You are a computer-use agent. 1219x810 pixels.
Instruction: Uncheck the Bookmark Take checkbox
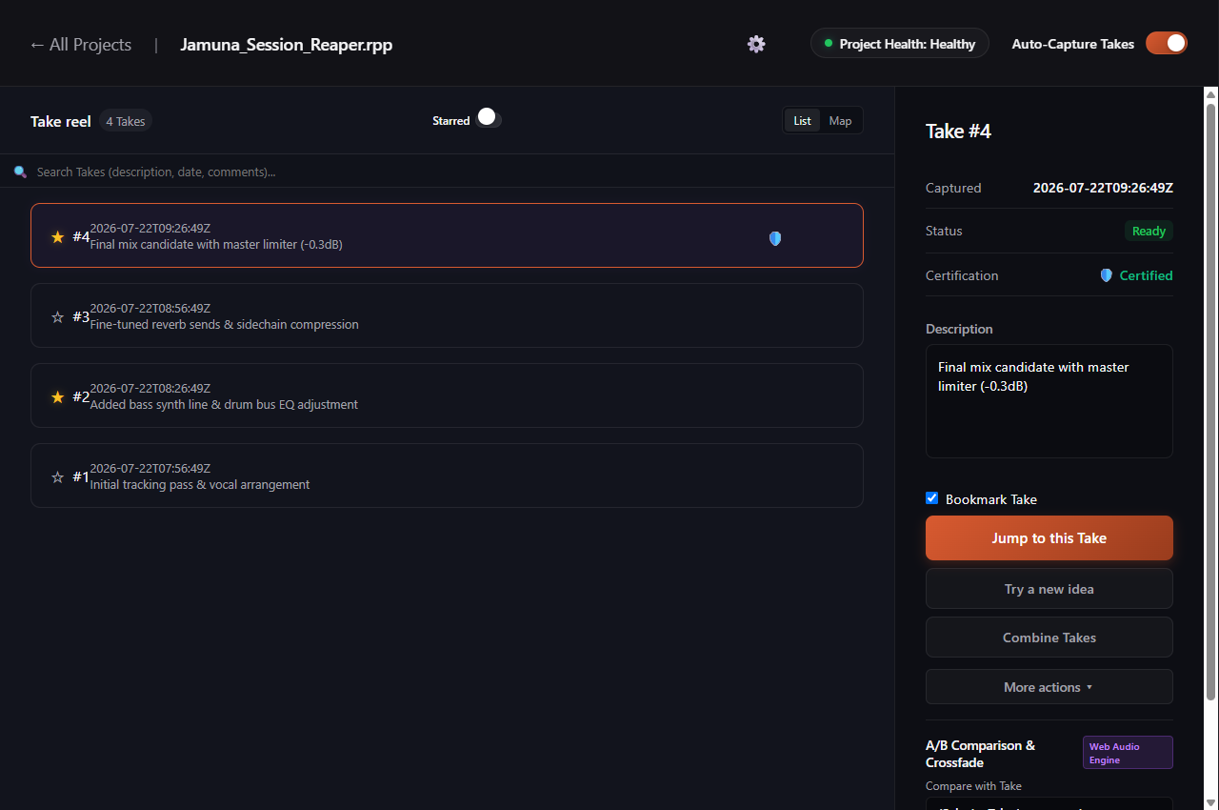(x=932, y=498)
